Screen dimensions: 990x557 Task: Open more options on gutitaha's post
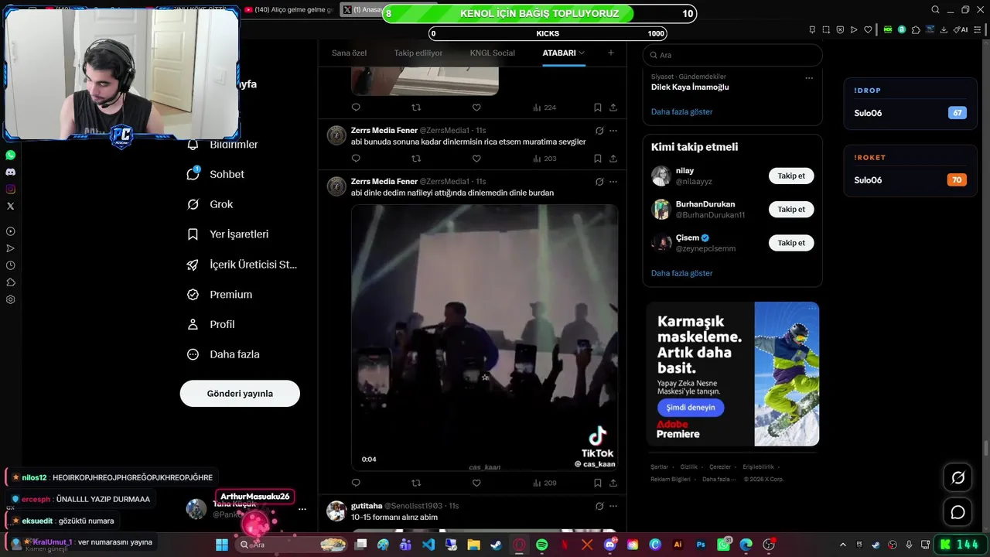click(613, 506)
